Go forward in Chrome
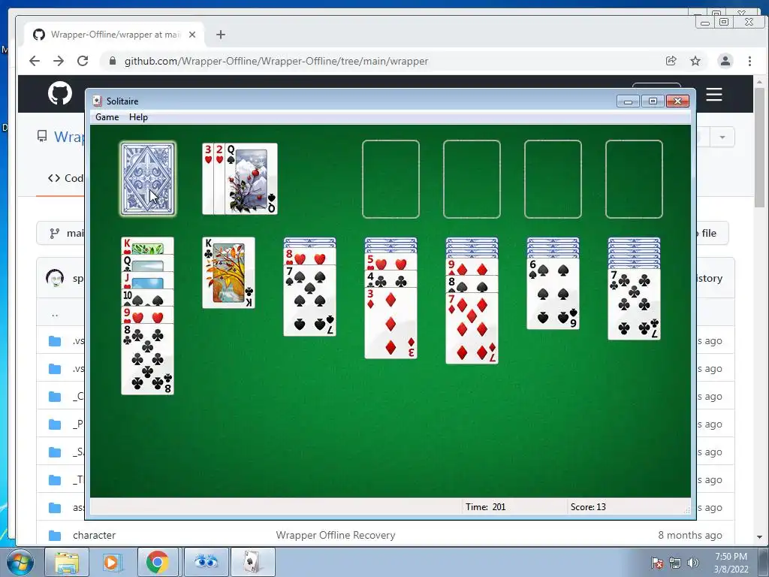 click(59, 61)
